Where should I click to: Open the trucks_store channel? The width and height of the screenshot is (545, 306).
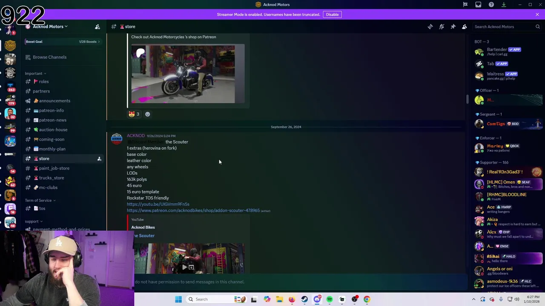point(63,178)
